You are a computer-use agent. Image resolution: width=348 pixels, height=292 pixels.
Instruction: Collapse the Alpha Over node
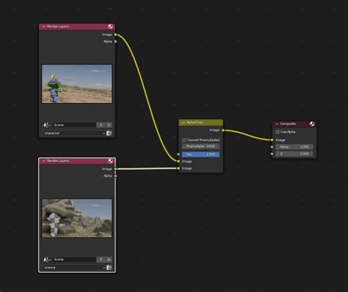[x=184, y=122]
